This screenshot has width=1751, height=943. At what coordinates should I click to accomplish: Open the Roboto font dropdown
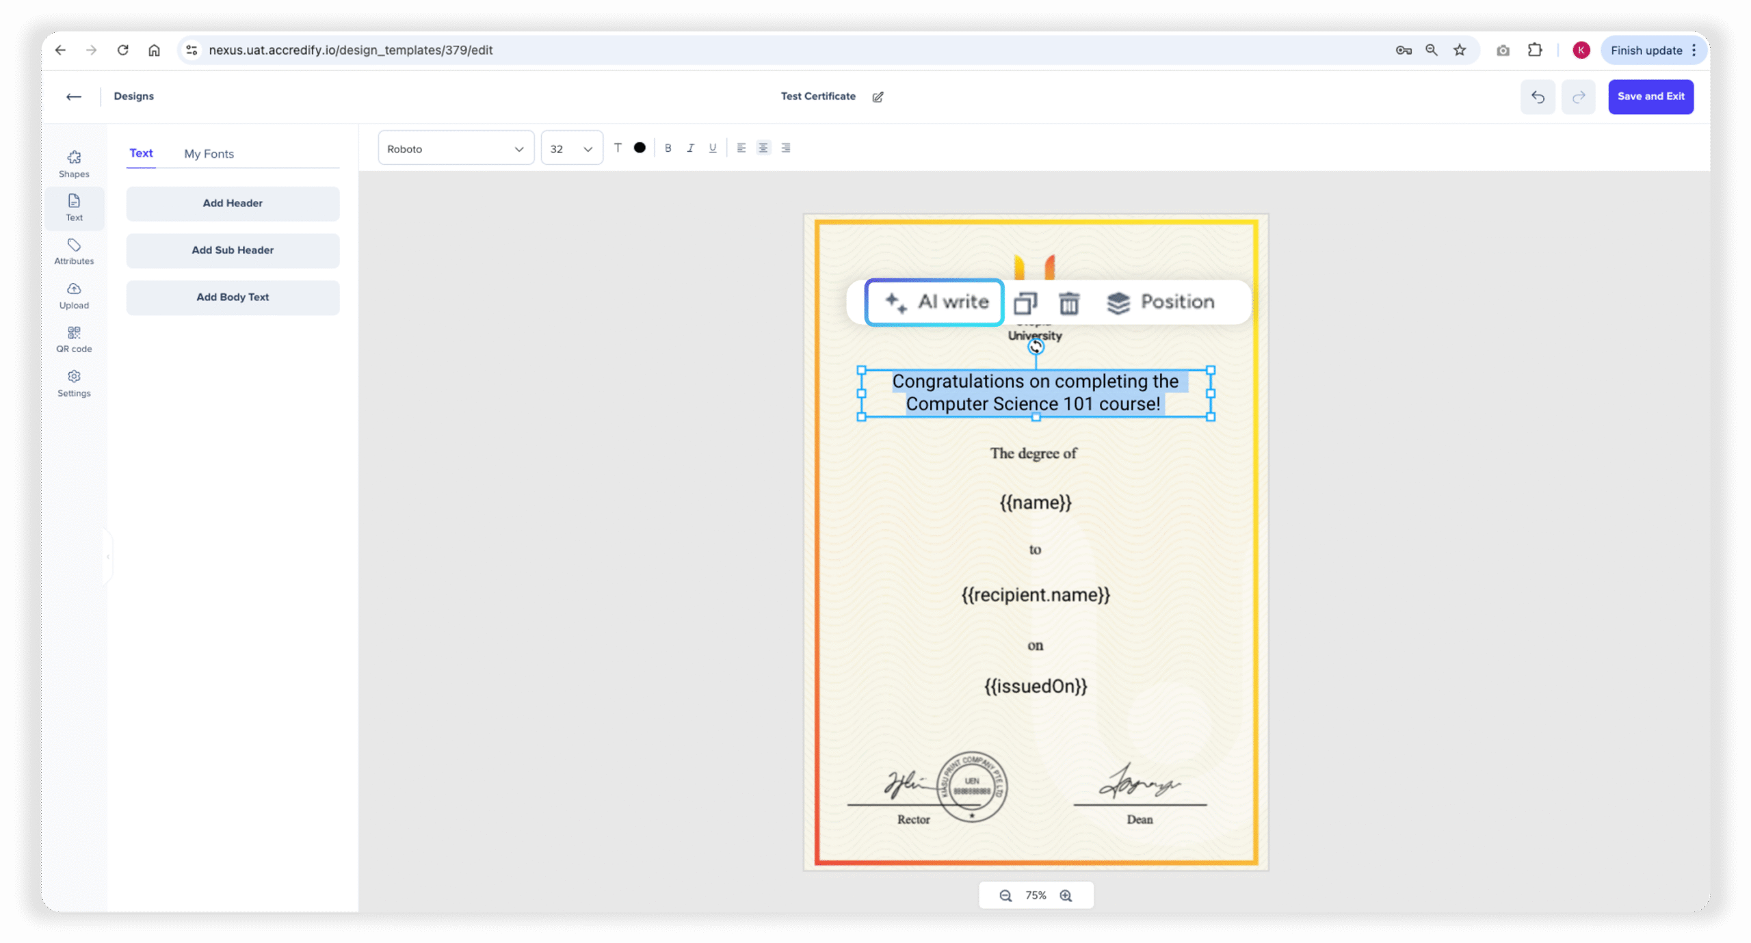[456, 148]
